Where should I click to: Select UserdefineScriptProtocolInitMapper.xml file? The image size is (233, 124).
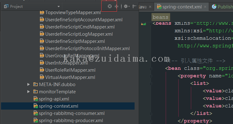87,49
